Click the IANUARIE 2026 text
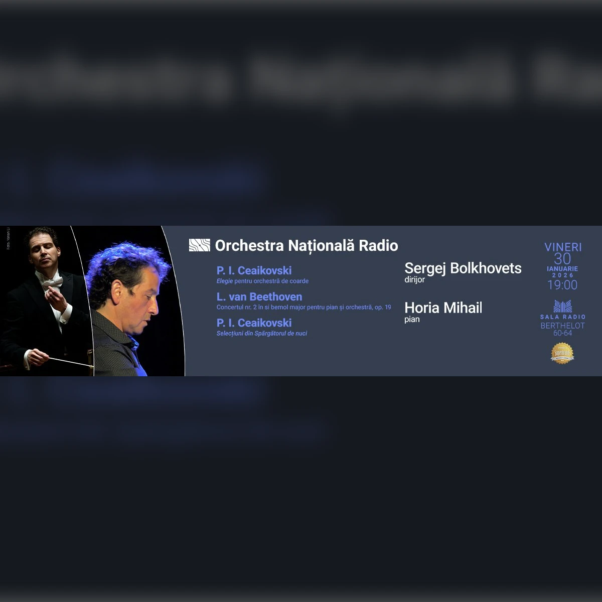 [x=562, y=272]
